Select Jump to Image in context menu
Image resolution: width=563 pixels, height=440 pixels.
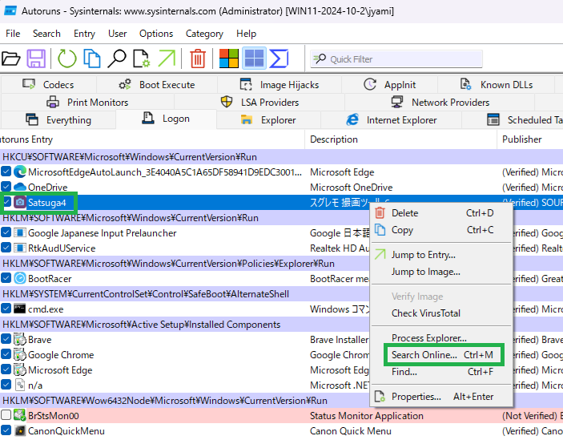(441, 272)
